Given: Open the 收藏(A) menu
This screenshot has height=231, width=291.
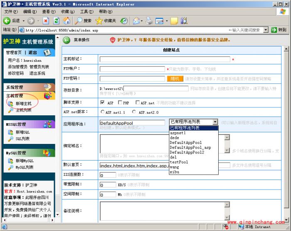Looking at the screenshot, I should tap(67, 12).
